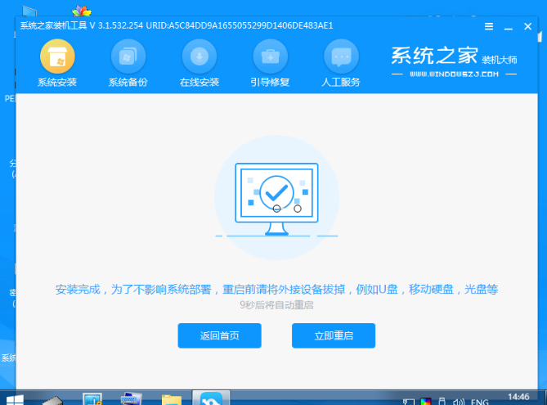Open File Explorer folder on taskbar
Image resolution: width=547 pixels, height=405 pixels.
[x=172, y=399]
